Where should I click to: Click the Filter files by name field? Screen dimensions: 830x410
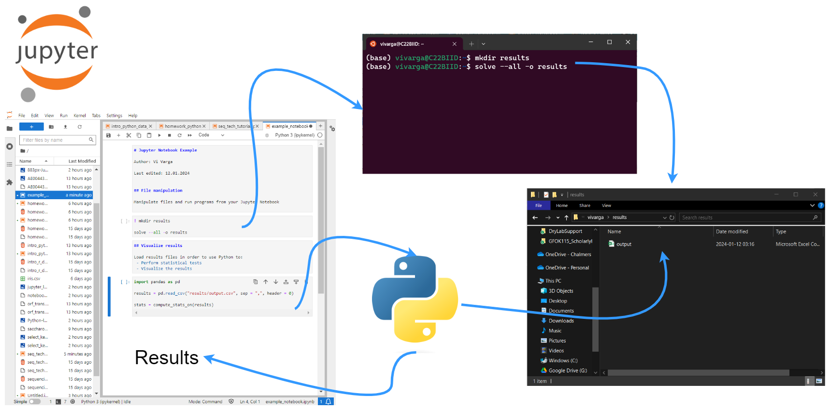click(x=55, y=140)
